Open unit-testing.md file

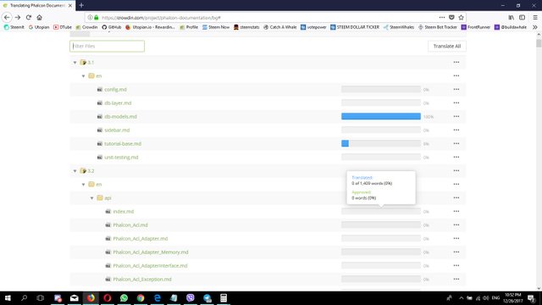(121, 158)
